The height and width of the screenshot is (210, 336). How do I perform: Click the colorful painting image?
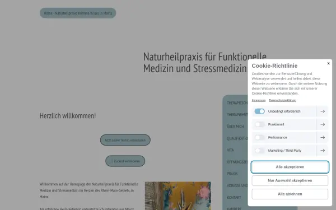(x=178, y=196)
